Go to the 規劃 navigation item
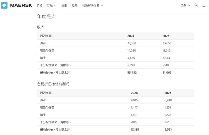Viewport: 209px width, 135px height. (x=64, y=5)
